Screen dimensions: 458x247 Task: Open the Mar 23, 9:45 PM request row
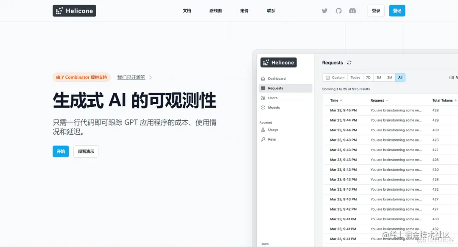[x=391, y=110]
